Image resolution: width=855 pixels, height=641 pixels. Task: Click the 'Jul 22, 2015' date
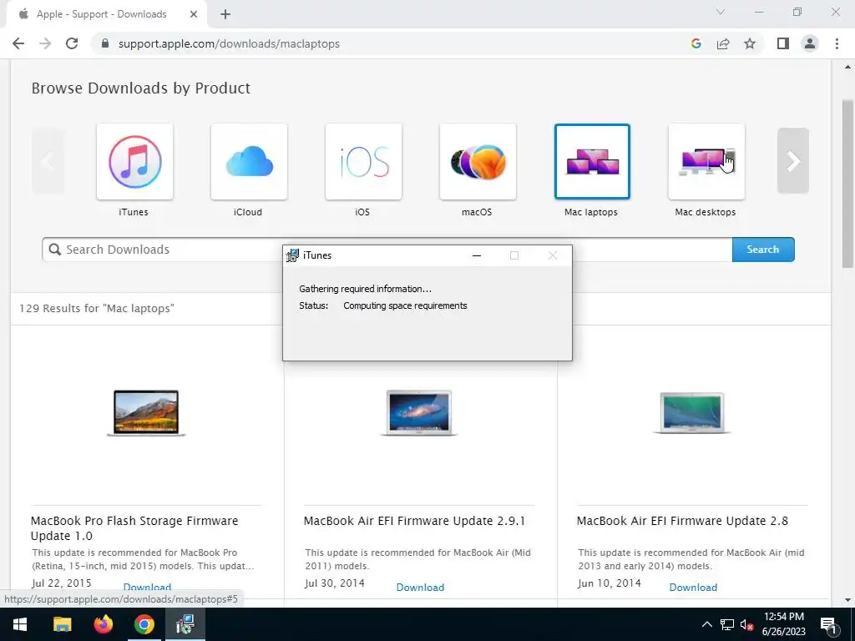tap(61, 583)
